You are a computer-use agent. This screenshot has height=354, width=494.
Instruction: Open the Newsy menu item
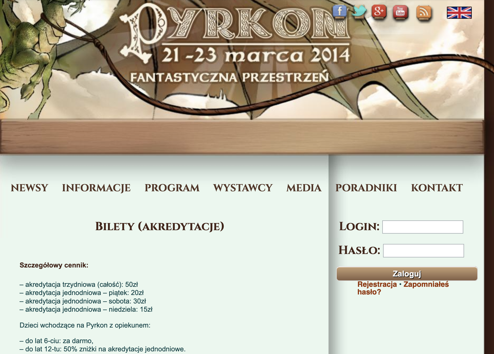click(x=29, y=188)
